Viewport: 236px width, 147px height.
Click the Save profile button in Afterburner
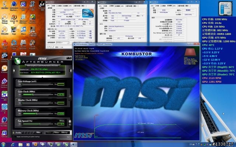pos(38,133)
